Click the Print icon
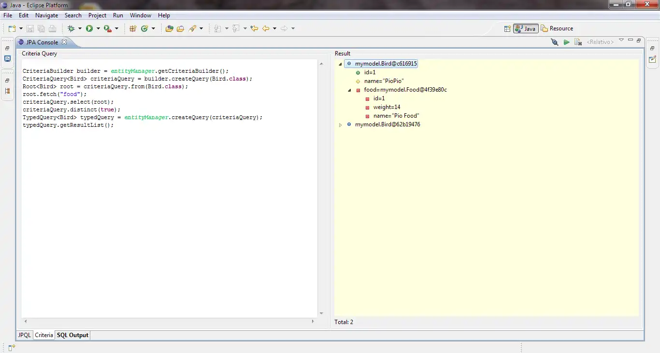660x353 pixels. pyautogui.click(x=52, y=29)
